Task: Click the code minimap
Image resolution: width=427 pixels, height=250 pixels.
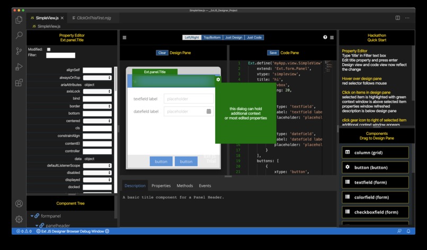Action: [329, 66]
